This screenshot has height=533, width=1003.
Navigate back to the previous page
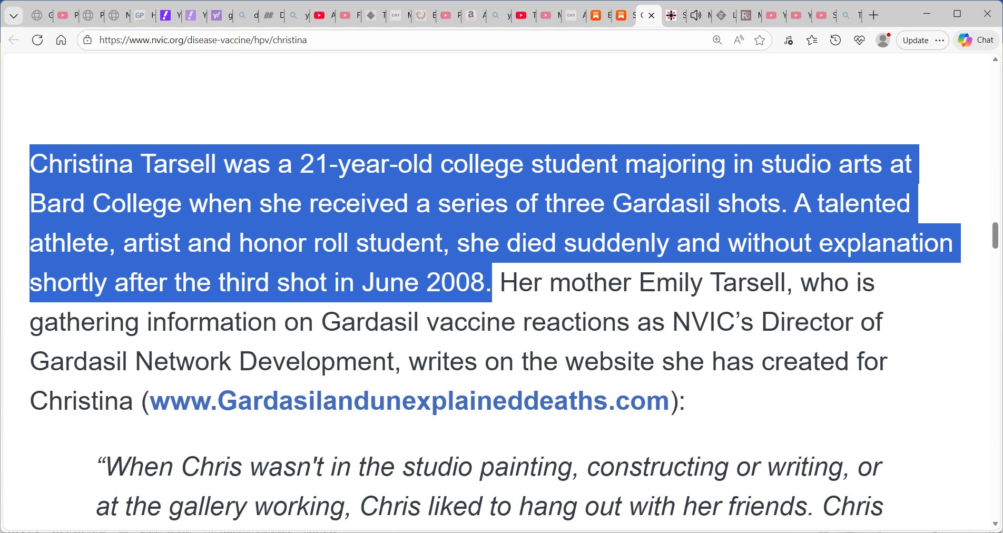pyautogui.click(x=13, y=40)
